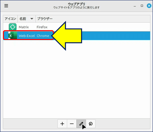
Task: Click the Web-Excel app icon
Action: [12, 35]
